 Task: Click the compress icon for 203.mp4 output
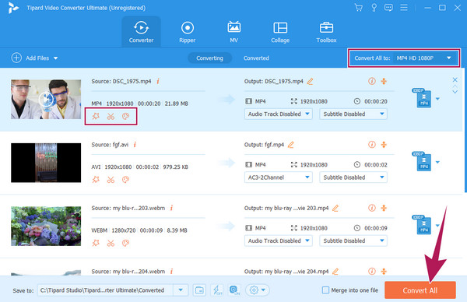(384, 208)
